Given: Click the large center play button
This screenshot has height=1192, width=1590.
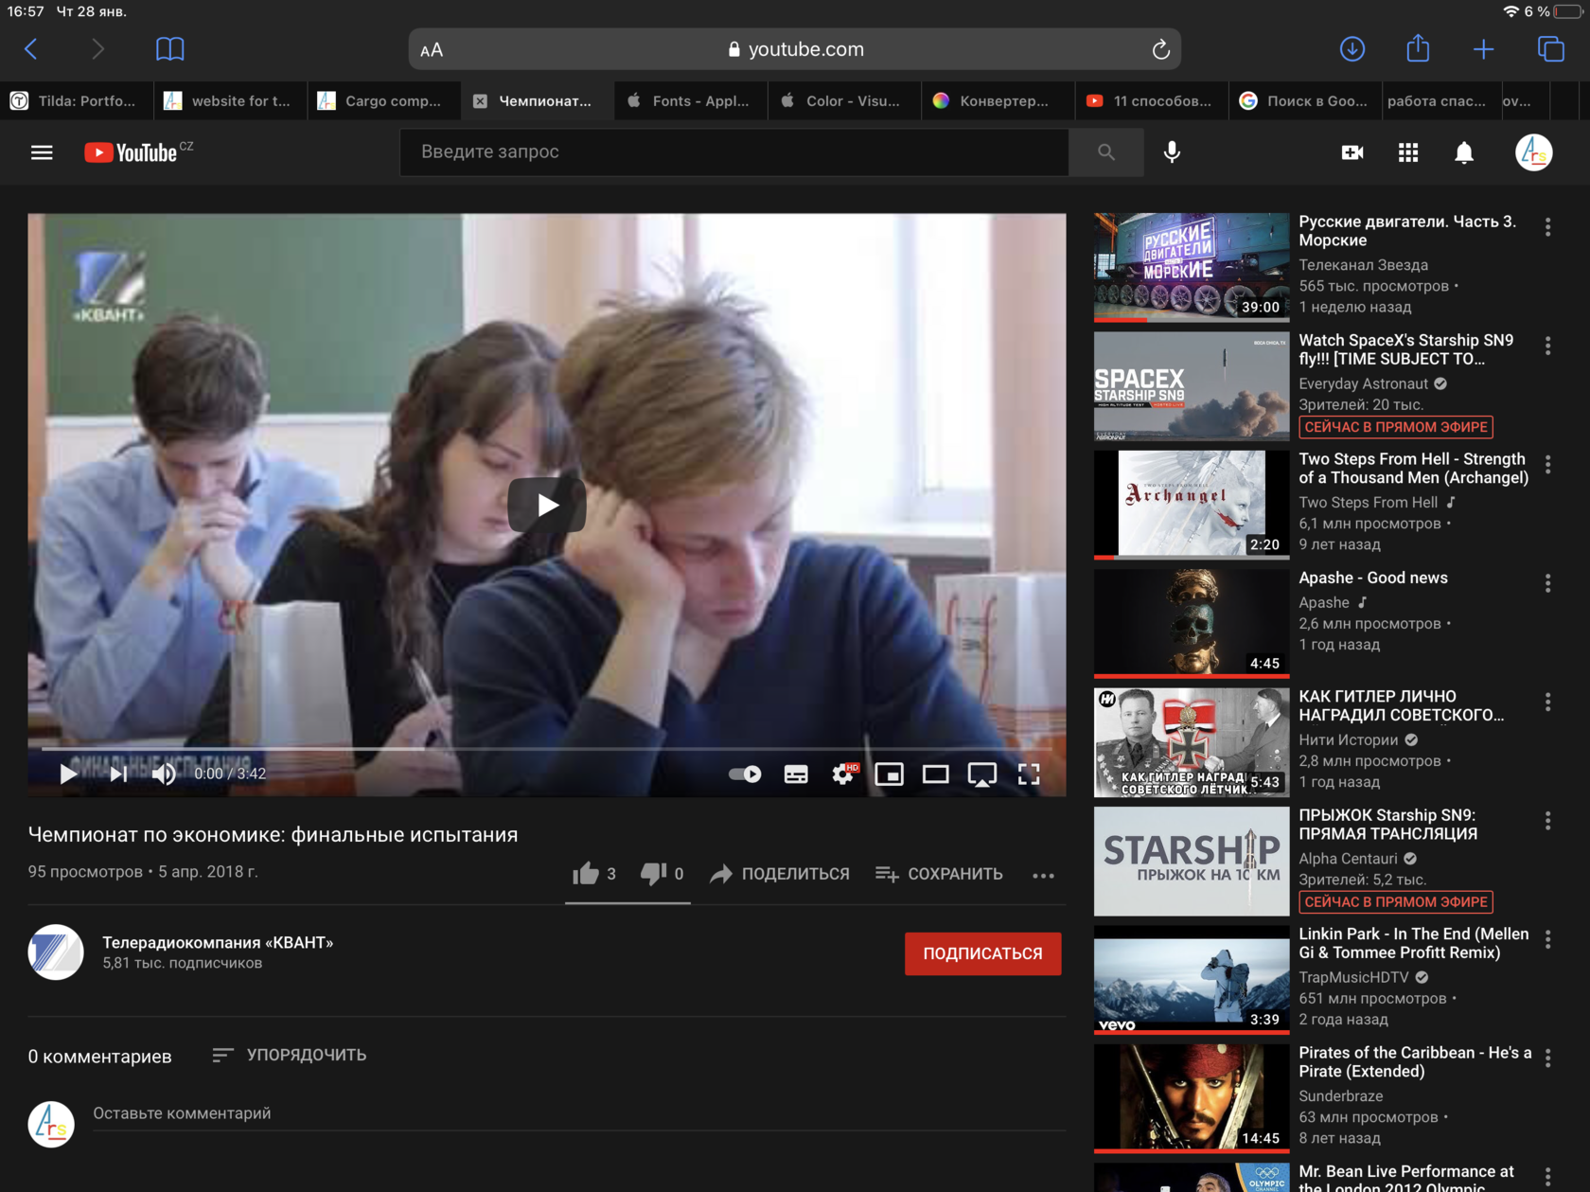Looking at the screenshot, I should (547, 505).
